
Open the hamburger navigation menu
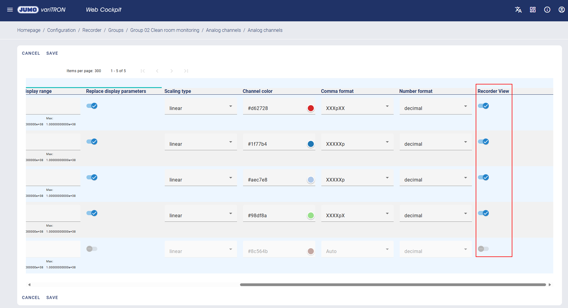(x=10, y=10)
